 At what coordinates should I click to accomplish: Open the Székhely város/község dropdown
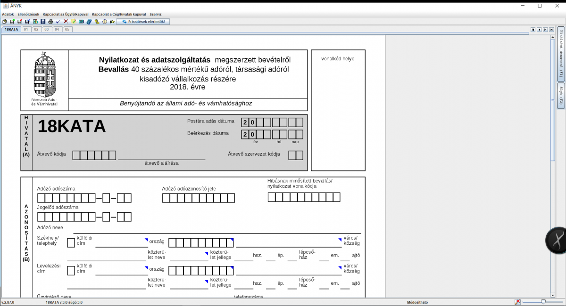click(x=339, y=240)
